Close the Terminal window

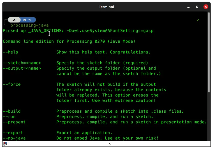tap(206, 7)
